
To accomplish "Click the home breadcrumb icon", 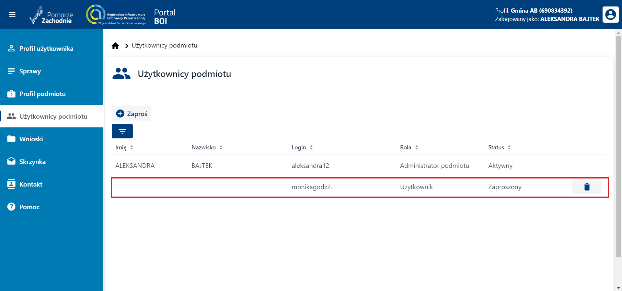I will [115, 46].
